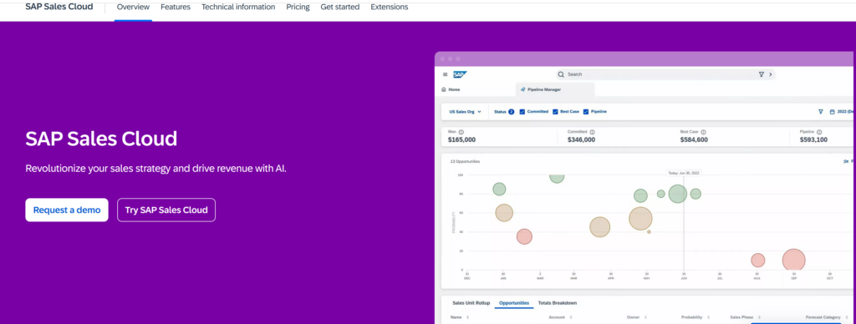Click the Request a demo button
Image resolution: width=856 pixels, height=324 pixels.
pos(67,210)
